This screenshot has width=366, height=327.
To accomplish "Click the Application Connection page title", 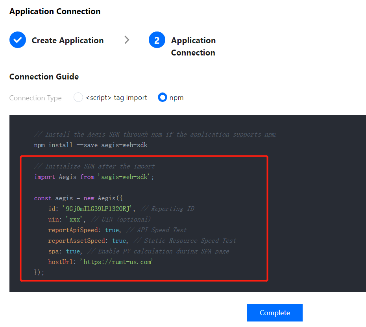I will pos(55,11).
